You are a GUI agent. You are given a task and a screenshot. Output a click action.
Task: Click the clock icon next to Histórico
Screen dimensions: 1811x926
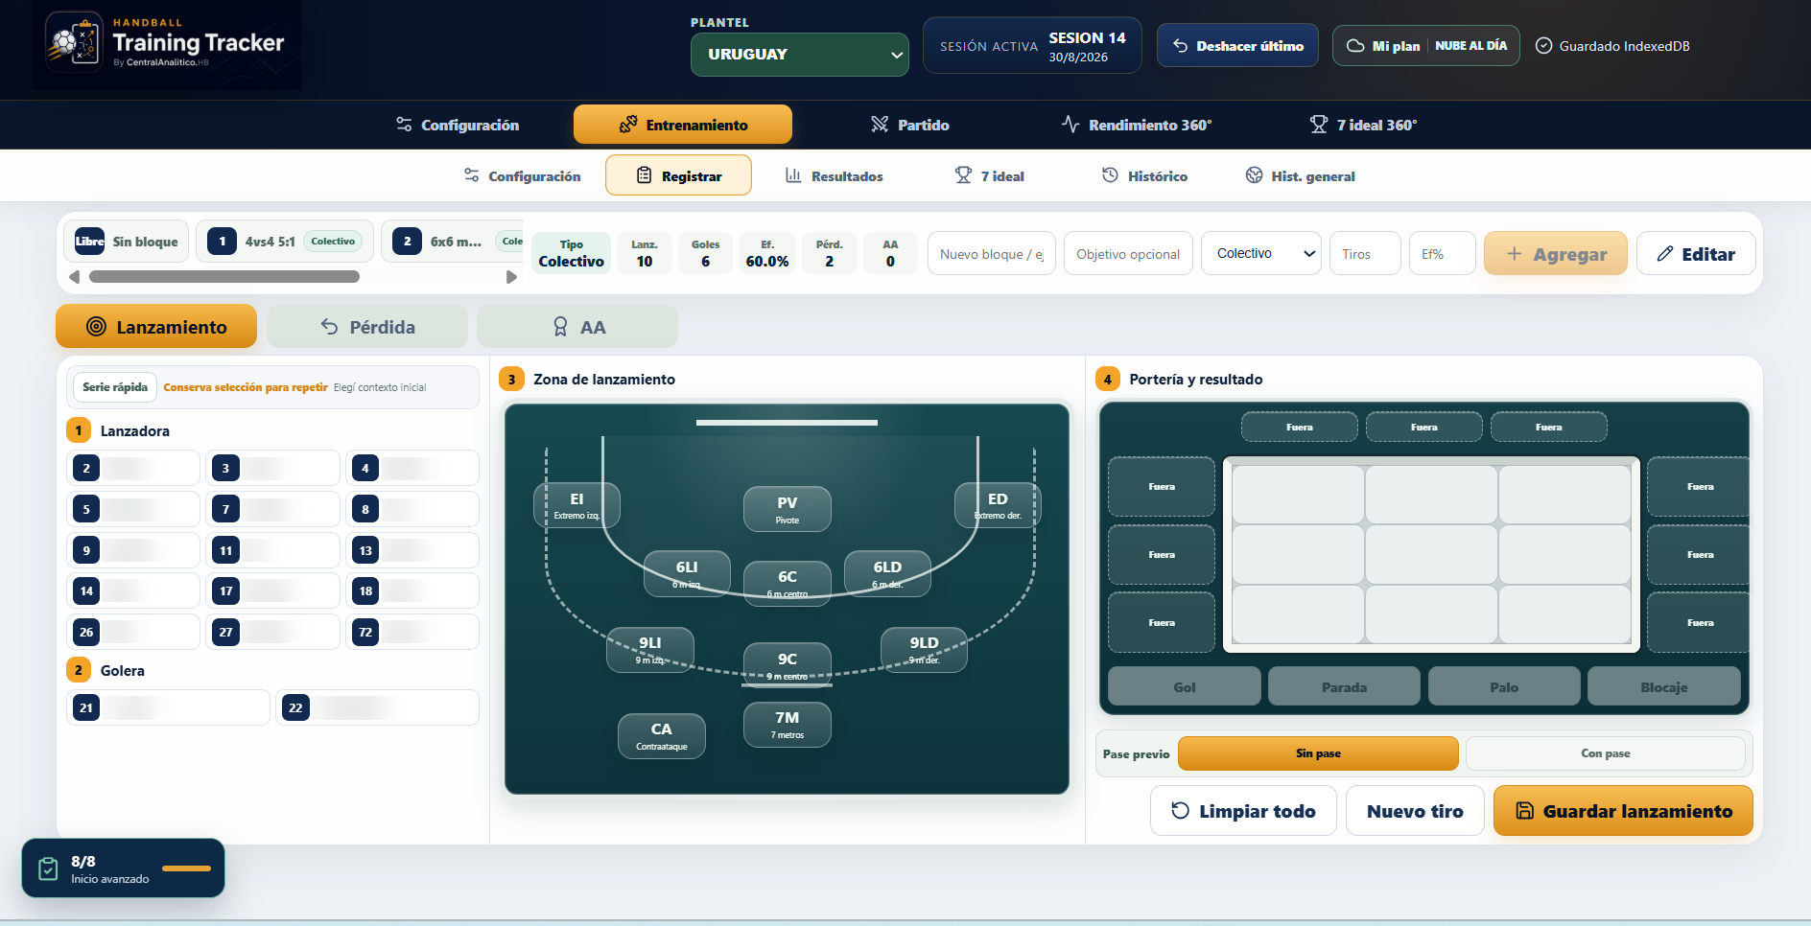coord(1110,175)
